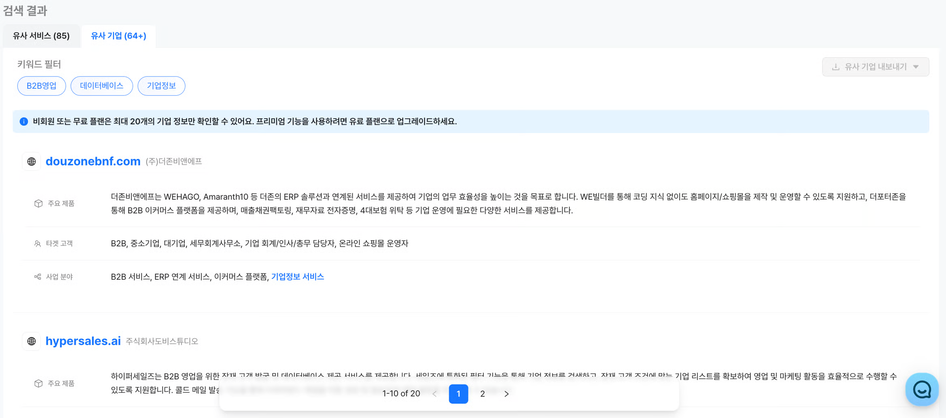This screenshot has width=946, height=418.
Task: Click the download icon on the export button
Action: 835,67
